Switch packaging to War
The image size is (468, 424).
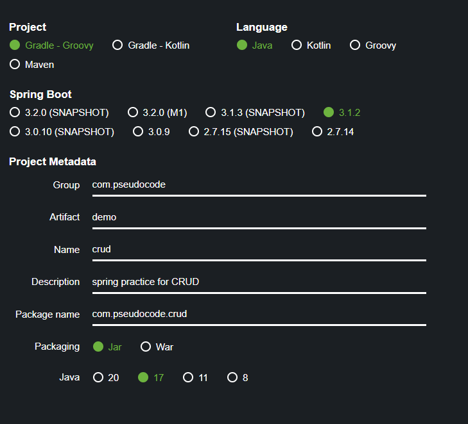[x=157, y=347]
